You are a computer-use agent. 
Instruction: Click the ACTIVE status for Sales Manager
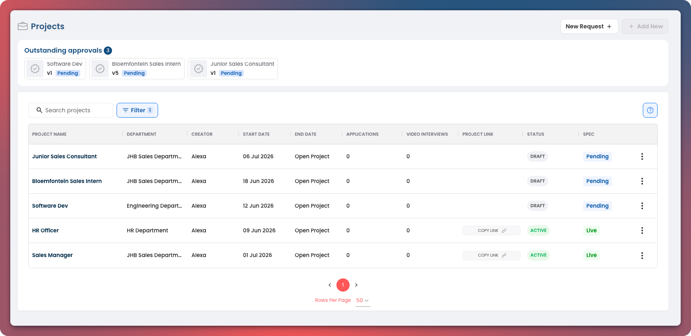(538, 255)
